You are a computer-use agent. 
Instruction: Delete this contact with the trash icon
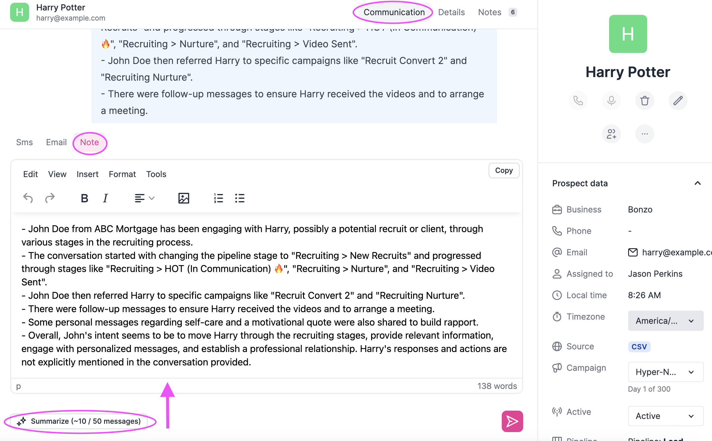[644, 101]
